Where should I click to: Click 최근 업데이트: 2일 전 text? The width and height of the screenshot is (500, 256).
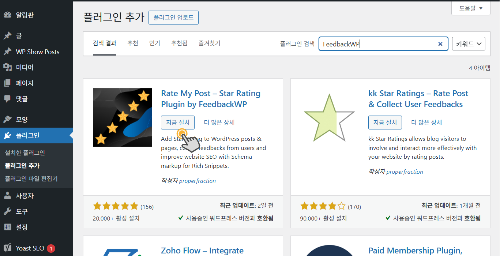pyautogui.click(x=247, y=206)
